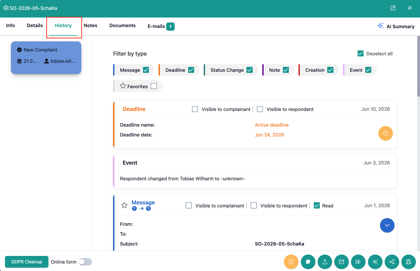Click the vertical scrollbar thumb

tap(418, 66)
